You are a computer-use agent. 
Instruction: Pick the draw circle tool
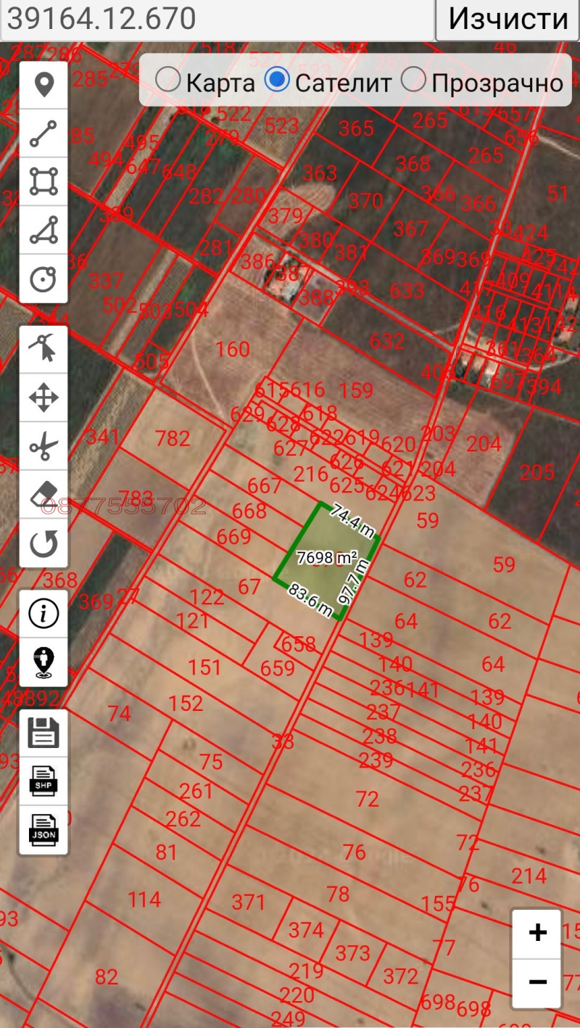[x=43, y=279]
